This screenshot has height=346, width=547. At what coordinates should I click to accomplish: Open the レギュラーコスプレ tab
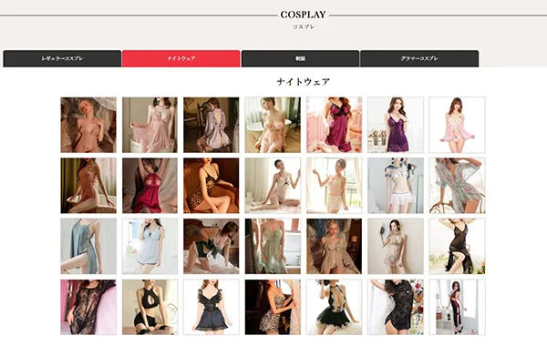62,58
